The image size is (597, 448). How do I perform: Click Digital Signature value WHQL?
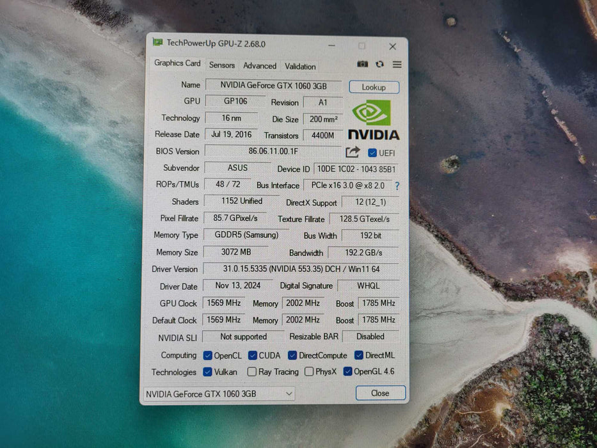[x=368, y=285]
